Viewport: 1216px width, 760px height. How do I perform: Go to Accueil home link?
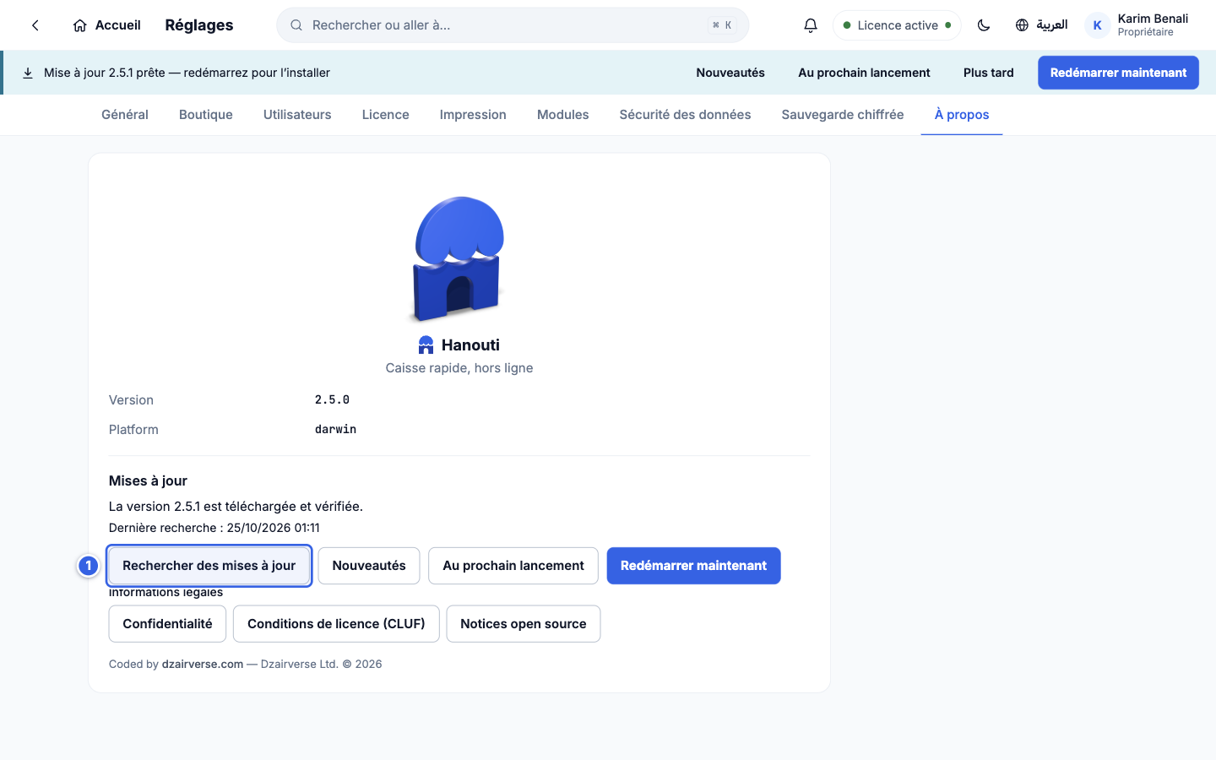tap(106, 25)
